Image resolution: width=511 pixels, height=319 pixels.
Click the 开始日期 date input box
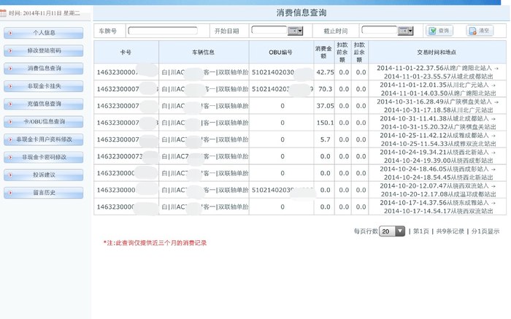[x=269, y=31]
